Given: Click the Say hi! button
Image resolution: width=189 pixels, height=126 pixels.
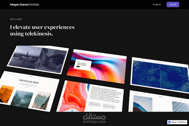Looking at the screenshot, I should click(x=173, y=5).
